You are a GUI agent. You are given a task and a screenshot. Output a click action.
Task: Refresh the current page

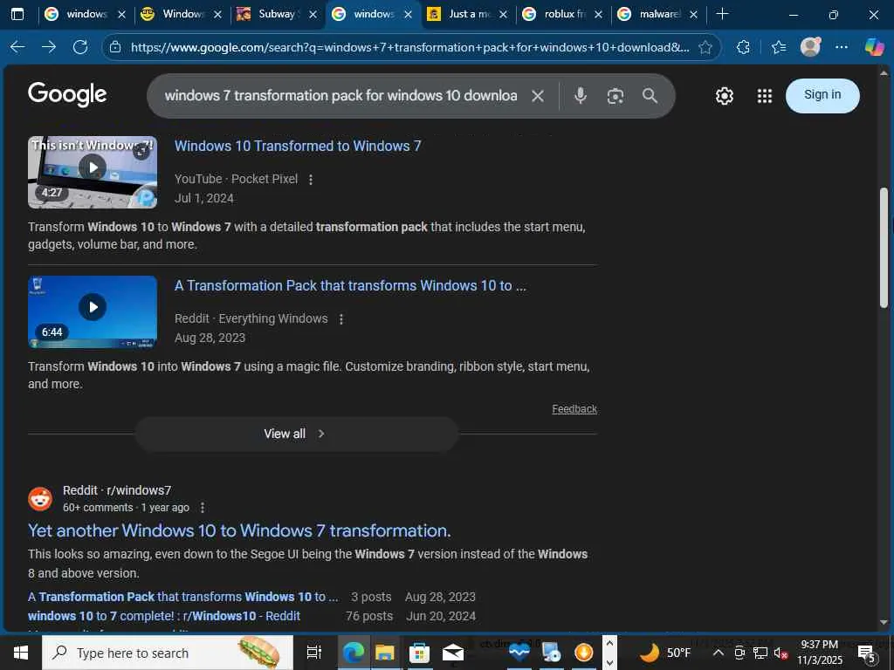click(x=80, y=47)
